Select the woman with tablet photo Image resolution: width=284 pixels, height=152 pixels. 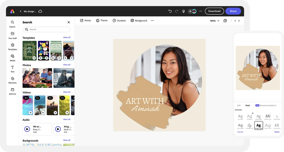coord(64,78)
